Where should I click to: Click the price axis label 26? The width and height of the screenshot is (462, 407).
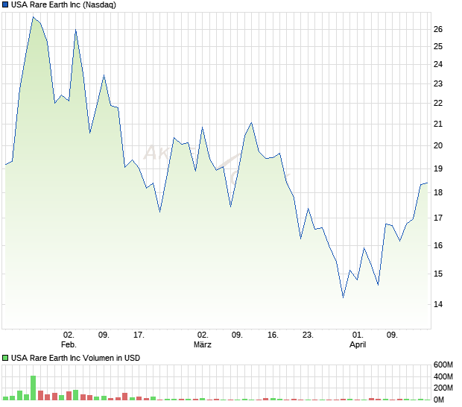(438, 29)
